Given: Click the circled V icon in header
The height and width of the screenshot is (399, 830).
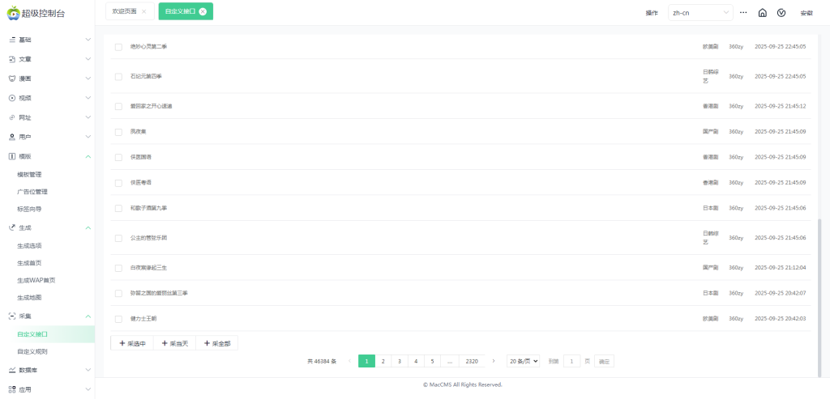Looking at the screenshot, I should tap(781, 13).
